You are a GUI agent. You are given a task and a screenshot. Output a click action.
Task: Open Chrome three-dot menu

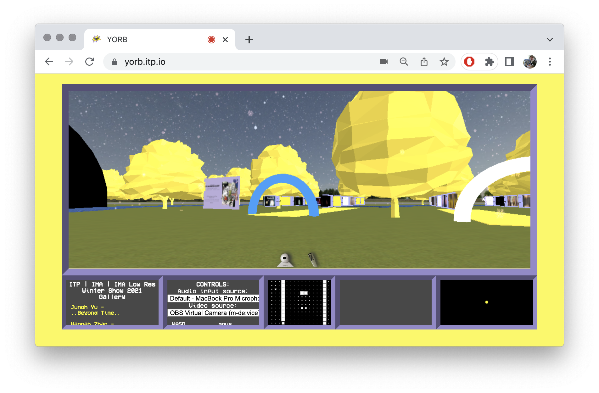[x=550, y=62]
